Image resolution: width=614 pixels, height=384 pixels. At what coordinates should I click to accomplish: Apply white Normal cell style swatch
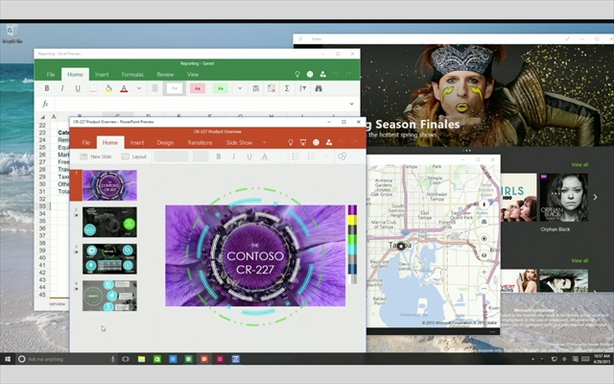(x=175, y=88)
